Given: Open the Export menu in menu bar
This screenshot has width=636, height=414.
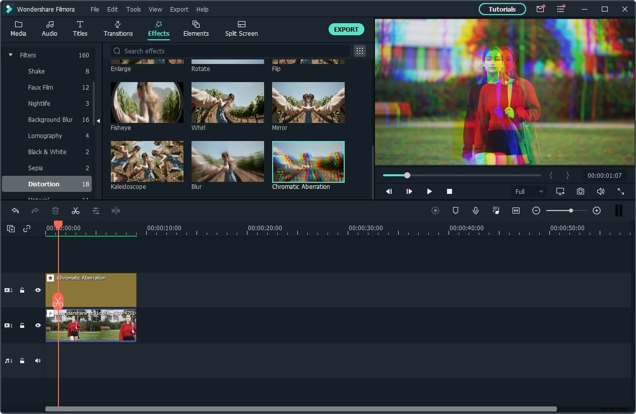Looking at the screenshot, I should [179, 9].
